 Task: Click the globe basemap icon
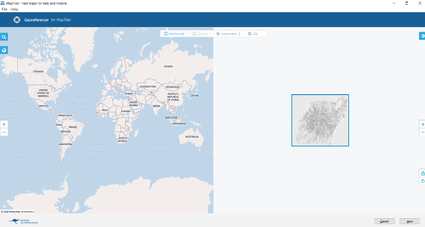(x=4, y=50)
